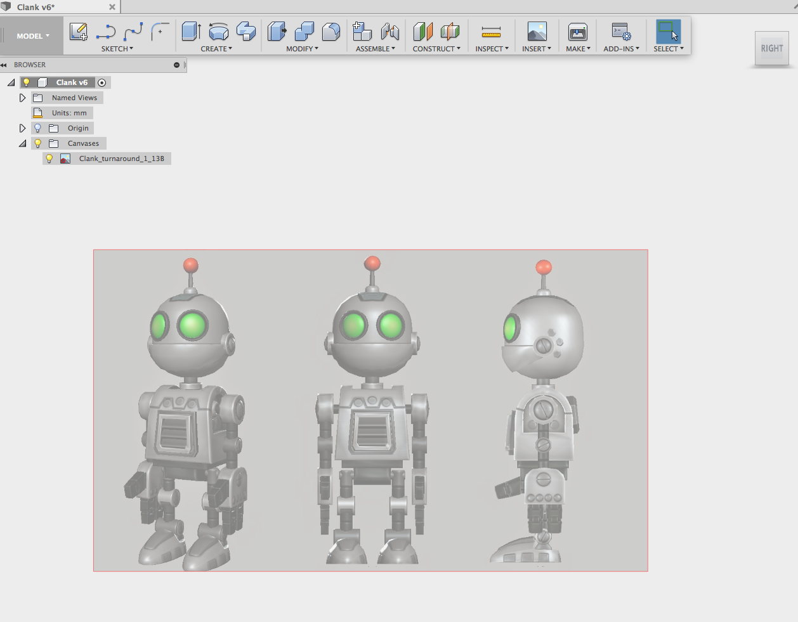Expand the Named Views folder
The image size is (798, 622).
point(22,98)
